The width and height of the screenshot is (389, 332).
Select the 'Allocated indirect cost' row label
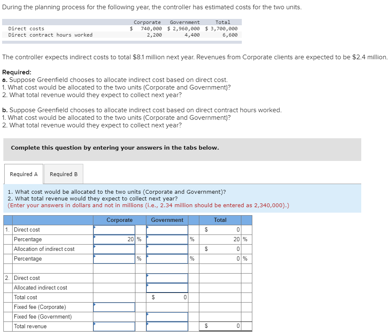click(40, 288)
